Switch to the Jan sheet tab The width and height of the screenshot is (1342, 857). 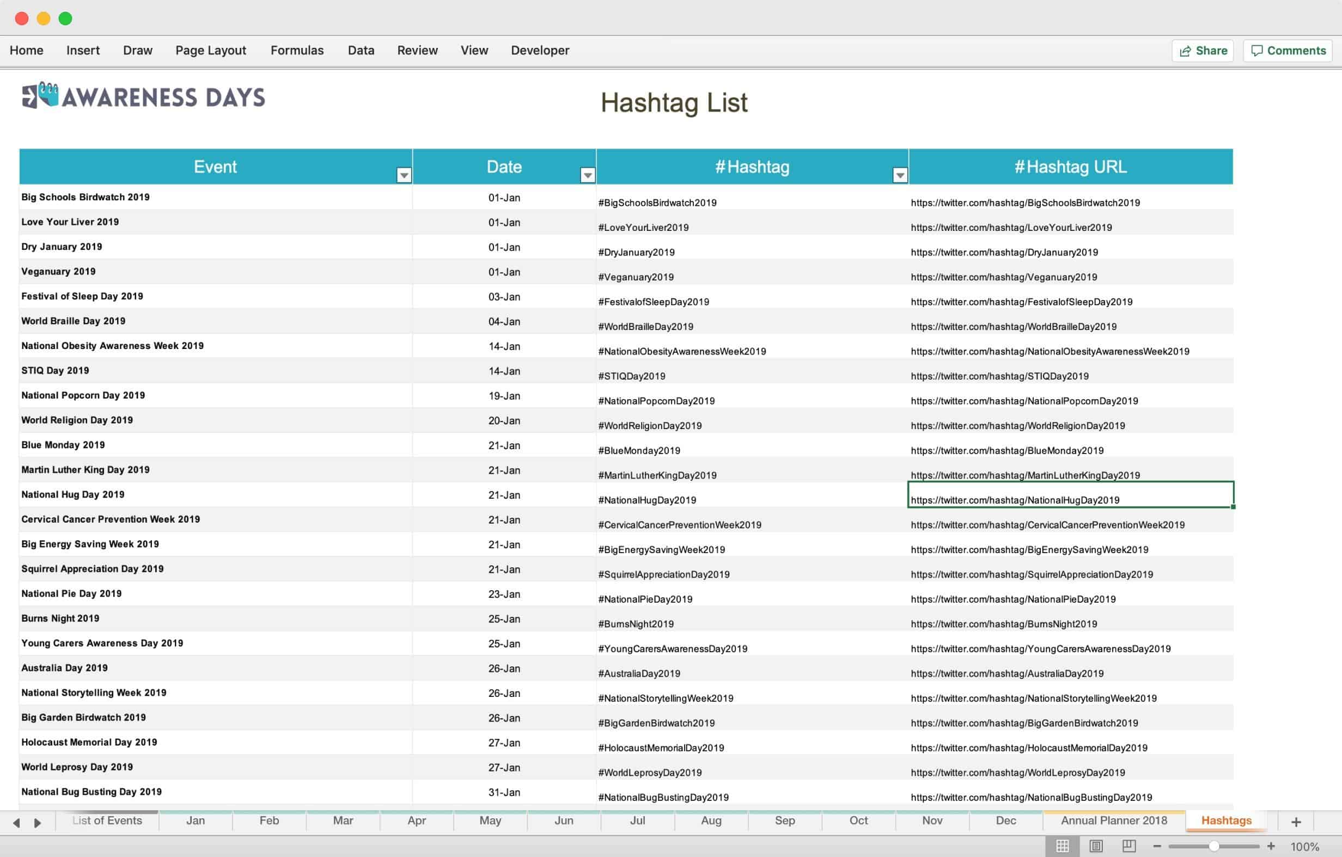click(196, 821)
